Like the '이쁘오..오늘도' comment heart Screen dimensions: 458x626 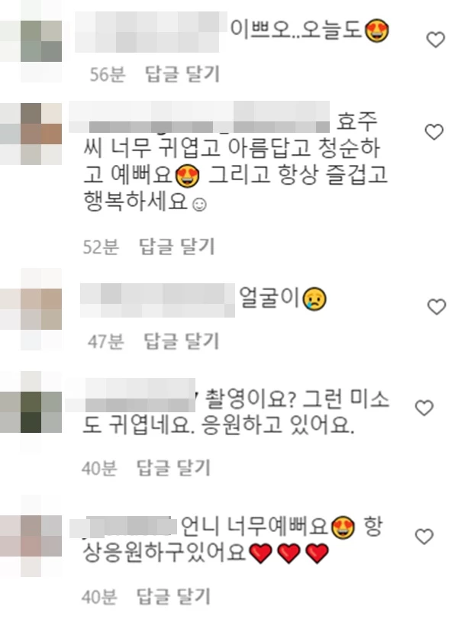(436, 40)
